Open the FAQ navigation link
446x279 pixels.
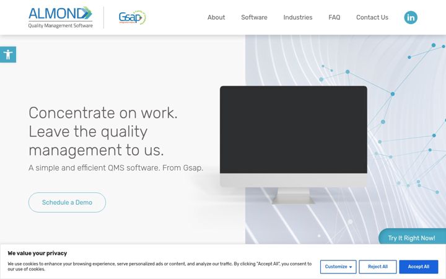point(334,17)
